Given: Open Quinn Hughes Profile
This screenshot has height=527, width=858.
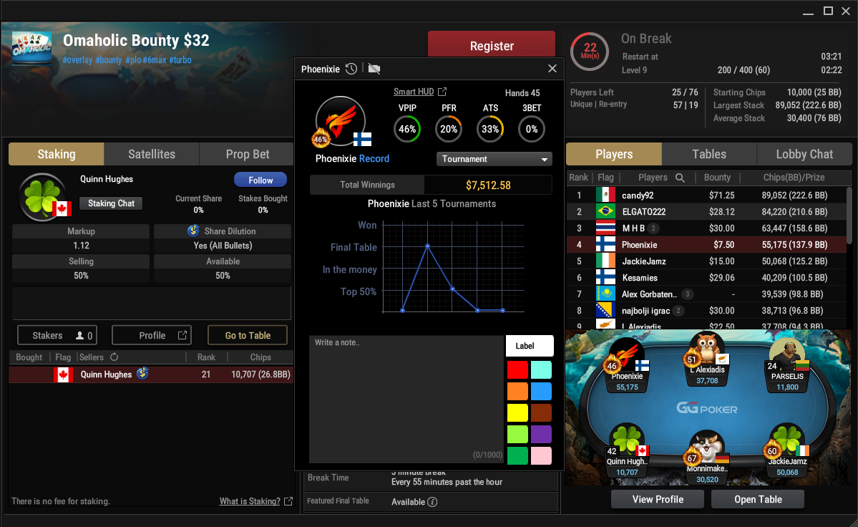Looking at the screenshot, I should [x=152, y=336].
